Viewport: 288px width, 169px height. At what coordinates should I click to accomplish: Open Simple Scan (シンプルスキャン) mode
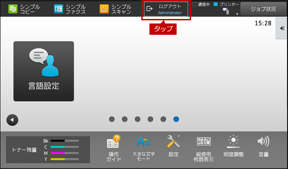point(115,9)
